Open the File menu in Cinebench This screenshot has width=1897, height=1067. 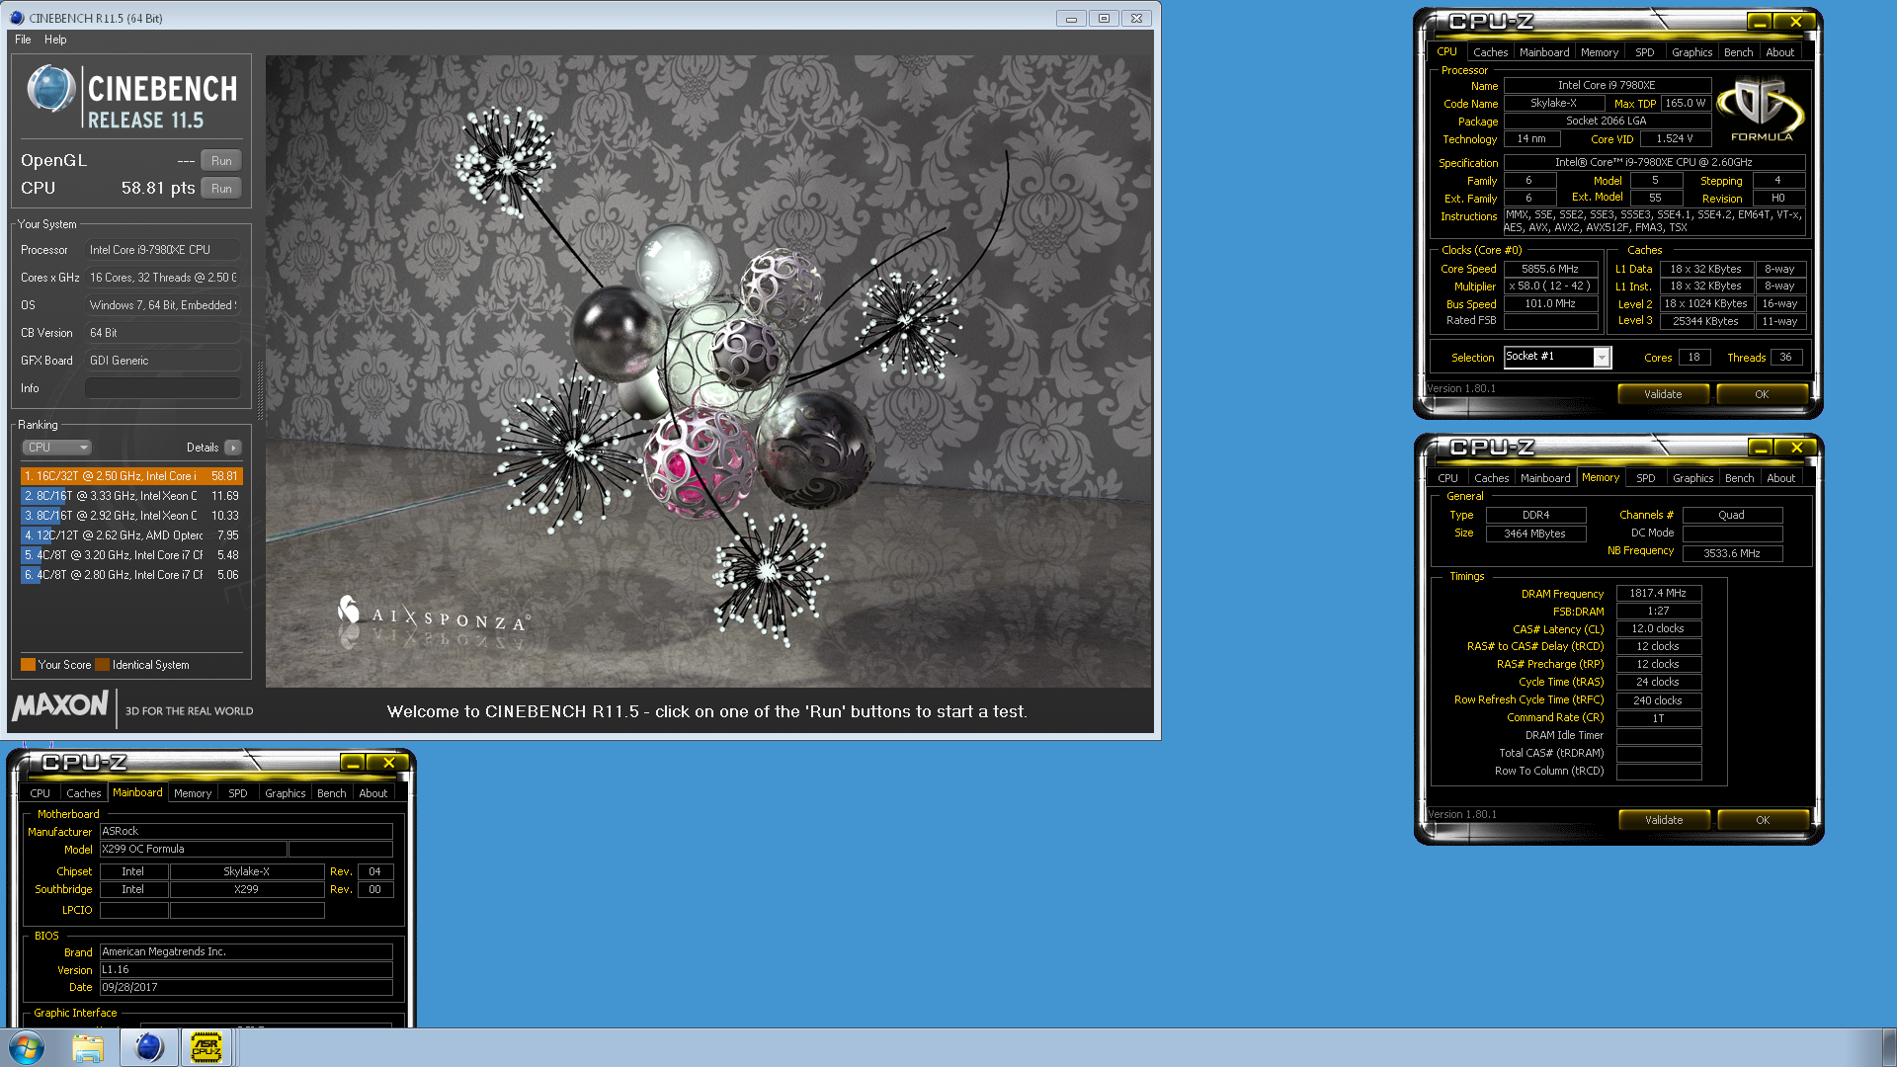(23, 40)
